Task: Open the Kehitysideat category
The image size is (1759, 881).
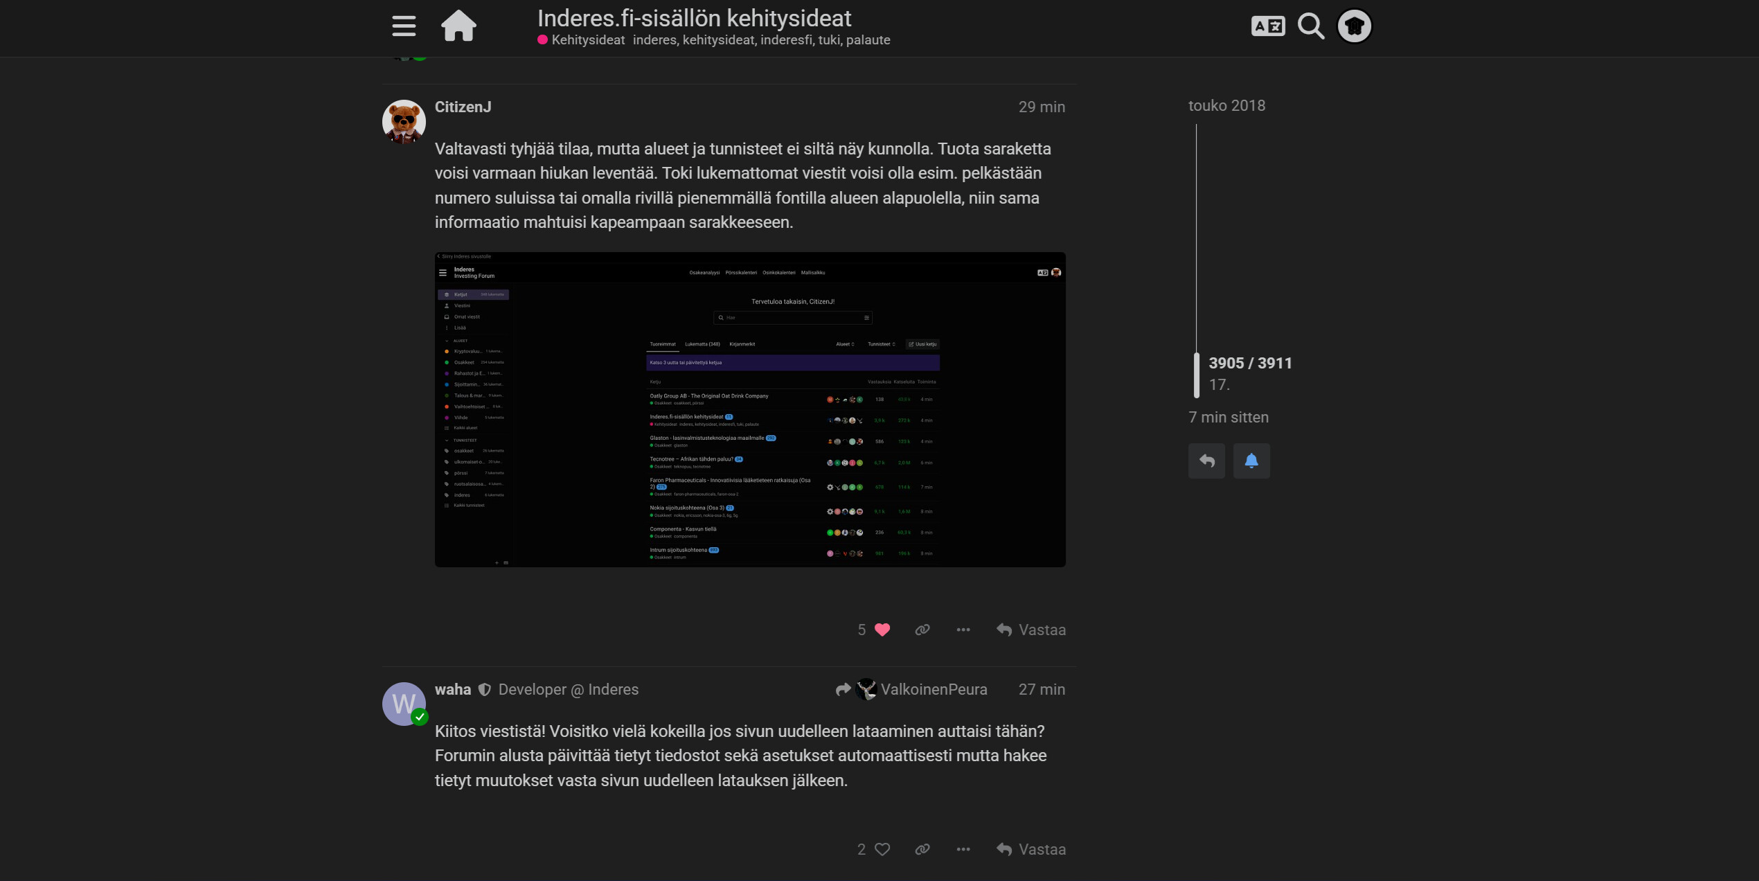Action: pos(587,40)
